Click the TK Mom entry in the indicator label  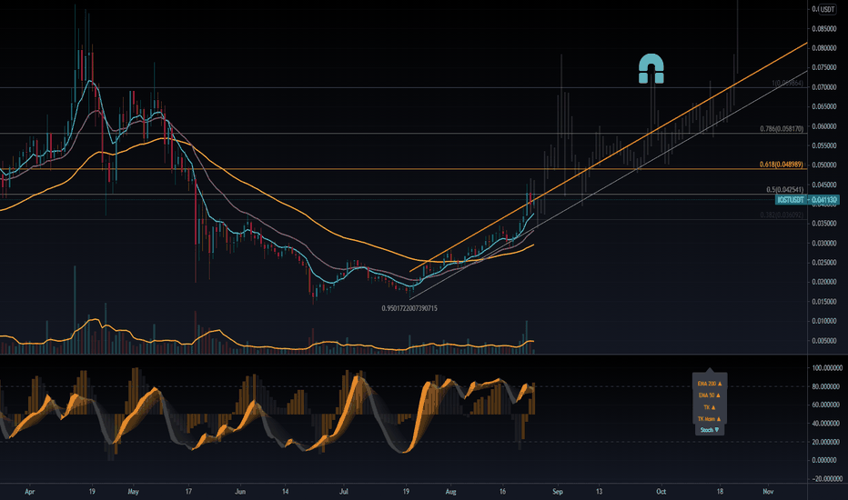(x=710, y=419)
